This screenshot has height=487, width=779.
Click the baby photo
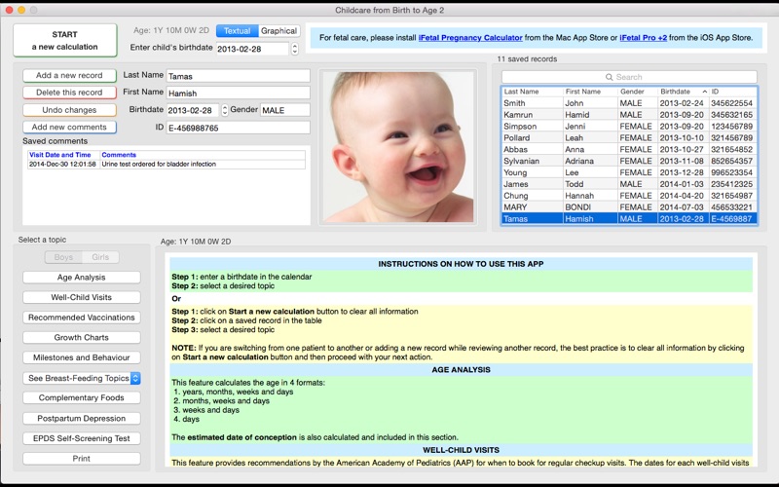[398, 147]
